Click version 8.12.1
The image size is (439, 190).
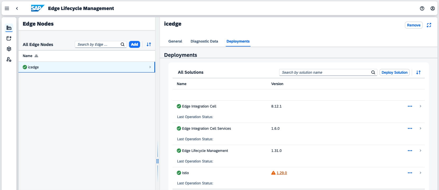pos(276,106)
